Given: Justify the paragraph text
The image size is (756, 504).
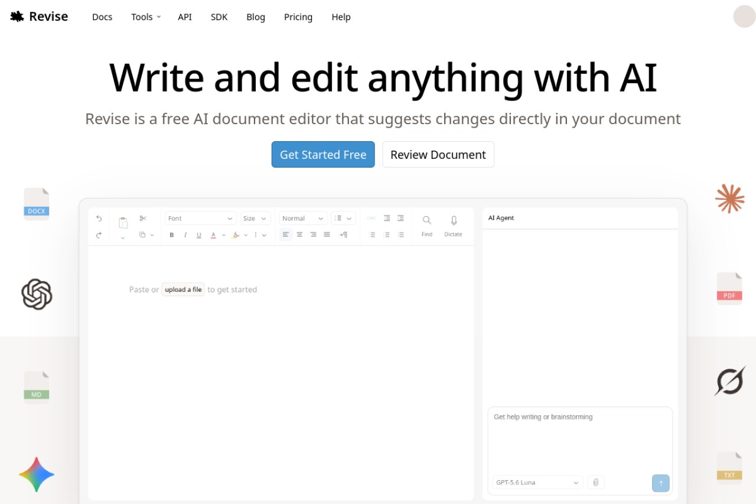Looking at the screenshot, I should pos(327,235).
